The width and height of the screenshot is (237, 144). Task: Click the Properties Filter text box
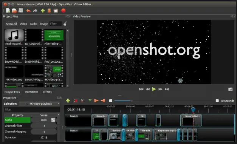click(x=32, y=110)
